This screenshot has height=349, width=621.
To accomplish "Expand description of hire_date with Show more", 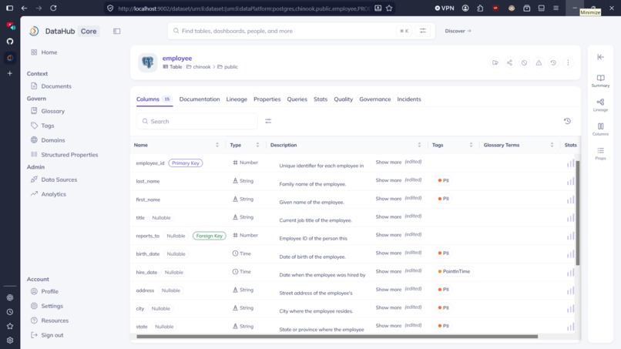I will (388, 271).
